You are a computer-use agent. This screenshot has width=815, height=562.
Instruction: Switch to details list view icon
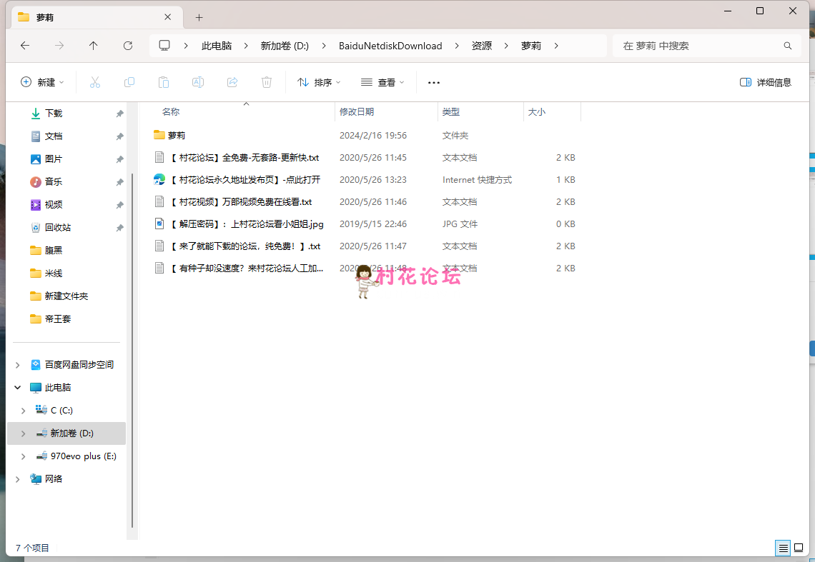tap(783, 548)
